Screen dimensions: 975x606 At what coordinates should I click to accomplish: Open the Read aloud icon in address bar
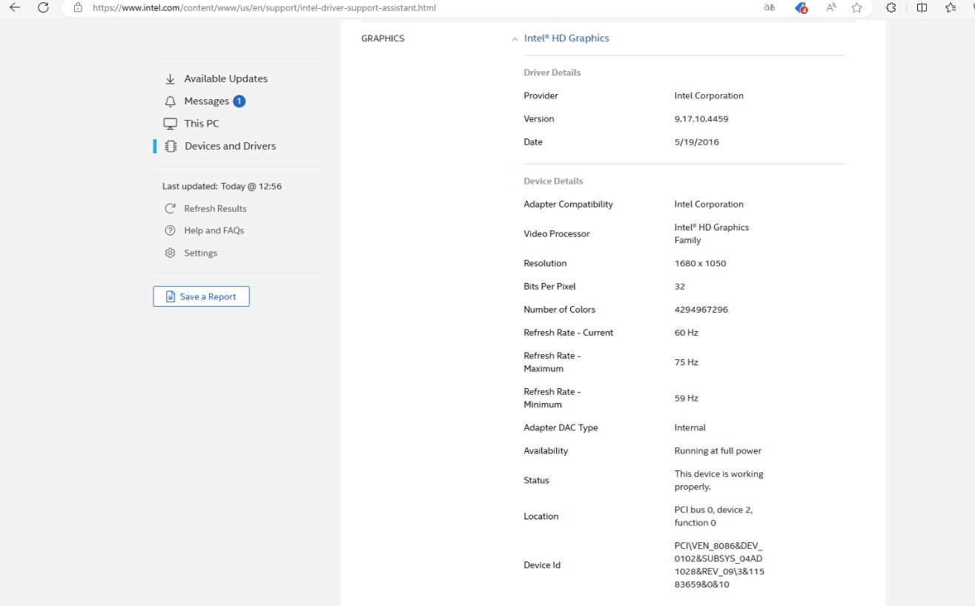pyautogui.click(x=831, y=7)
